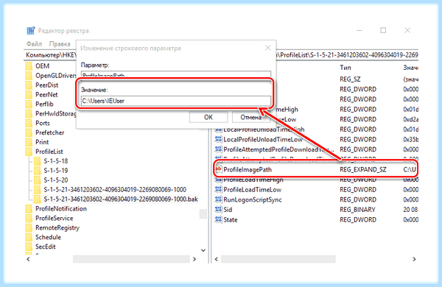Select the LocalProfileUnloadTimeLow value name

(x=263, y=139)
